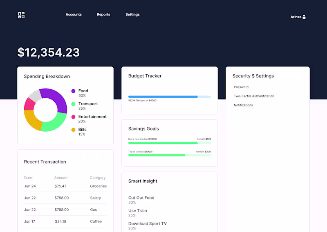Click the Groceries category cell
Viewport: 327px width, 232px height.
click(98, 186)
